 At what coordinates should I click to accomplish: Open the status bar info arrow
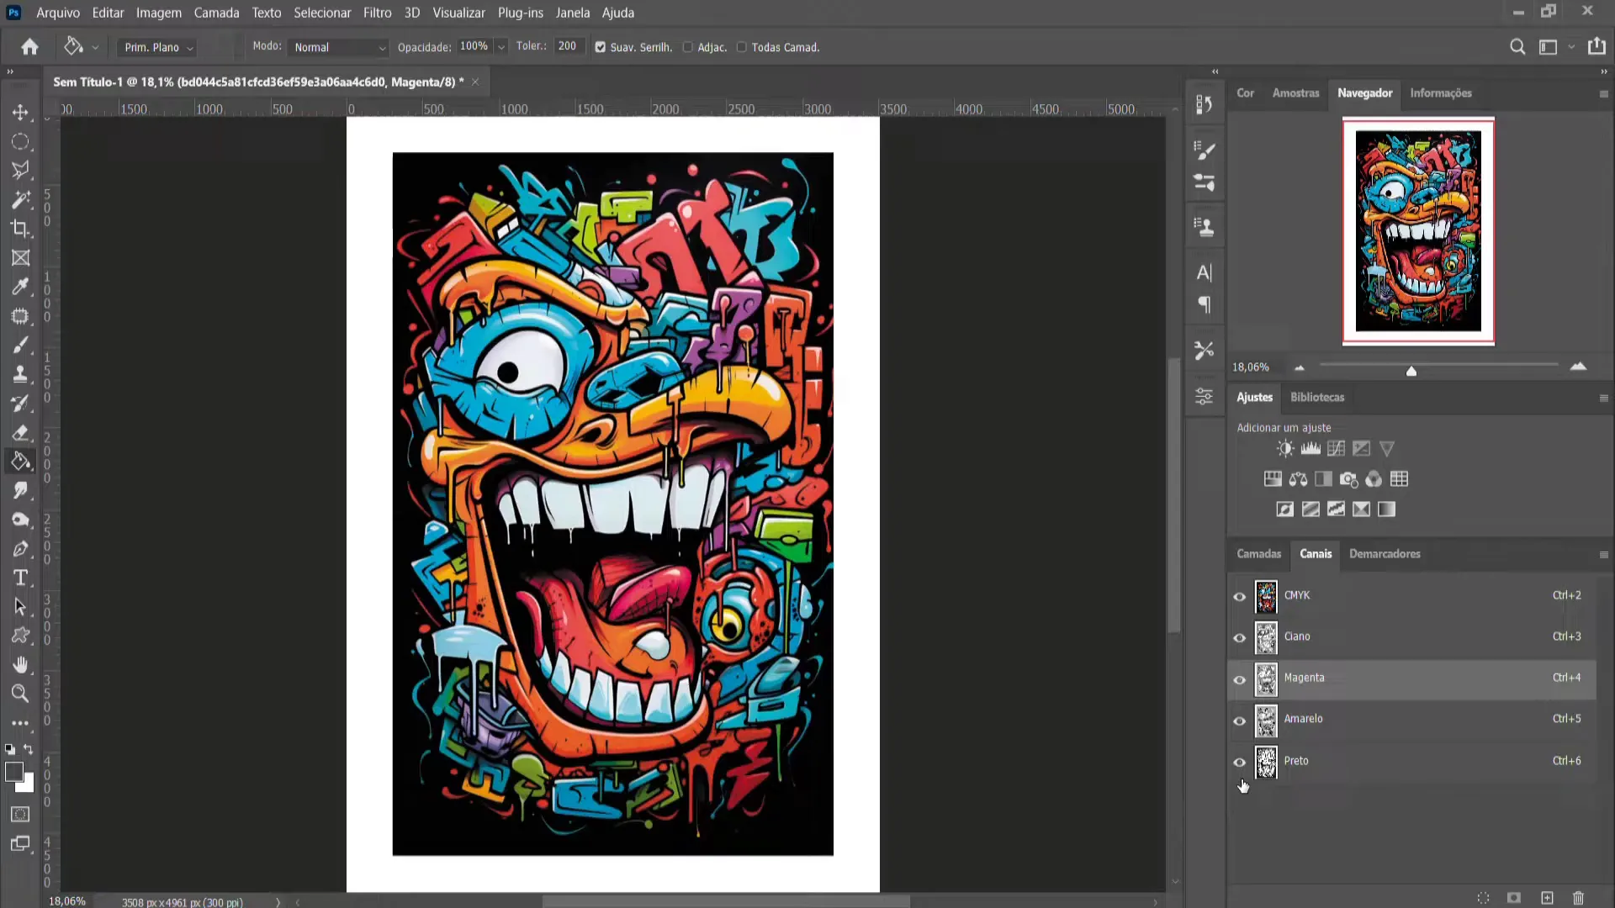tap(278, 902)
